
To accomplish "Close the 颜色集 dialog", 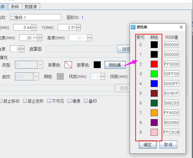I will tap(181, 27).
